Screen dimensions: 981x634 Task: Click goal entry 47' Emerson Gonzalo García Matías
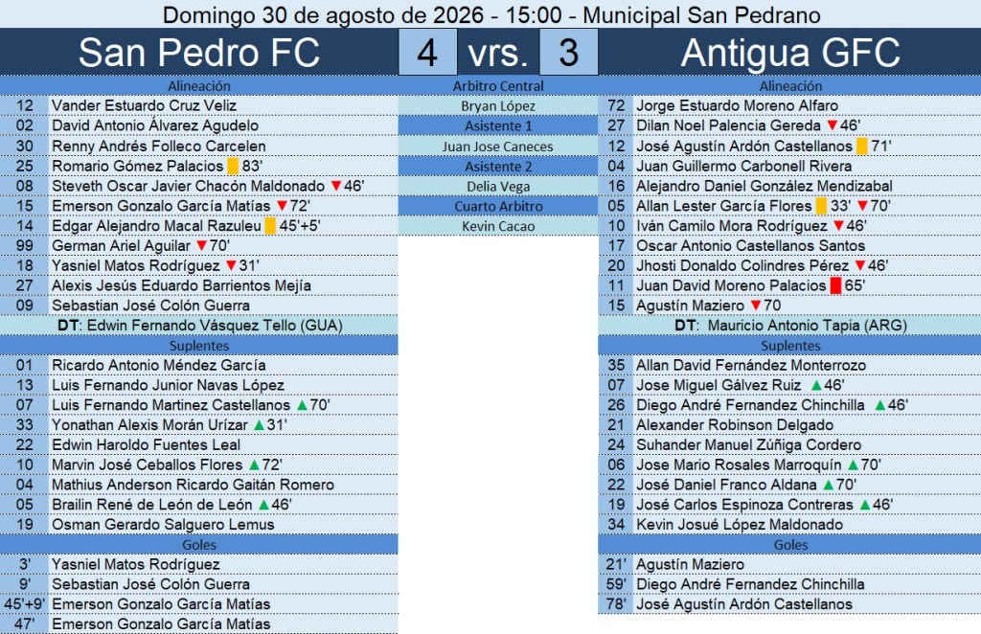[x=199, y=624]
